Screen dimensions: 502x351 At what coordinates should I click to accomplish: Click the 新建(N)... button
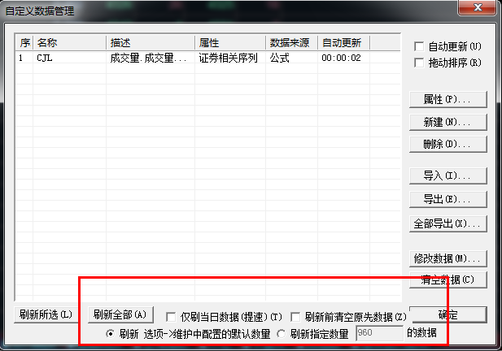click(x=447, y=122)
